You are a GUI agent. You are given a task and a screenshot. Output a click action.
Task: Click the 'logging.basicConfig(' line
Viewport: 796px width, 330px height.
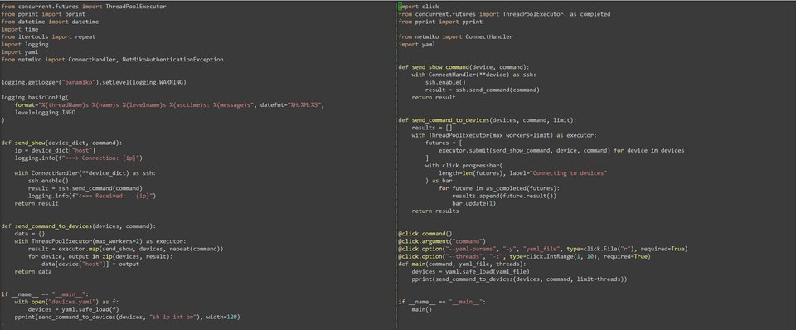(35, 98)
